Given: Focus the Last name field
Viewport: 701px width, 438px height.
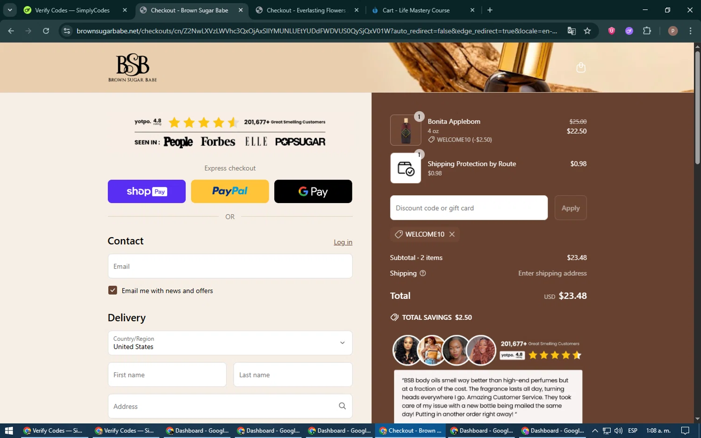Looking at the screenshot, I should [x=293, y=374].
